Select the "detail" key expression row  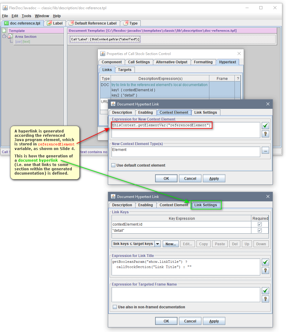181,231
